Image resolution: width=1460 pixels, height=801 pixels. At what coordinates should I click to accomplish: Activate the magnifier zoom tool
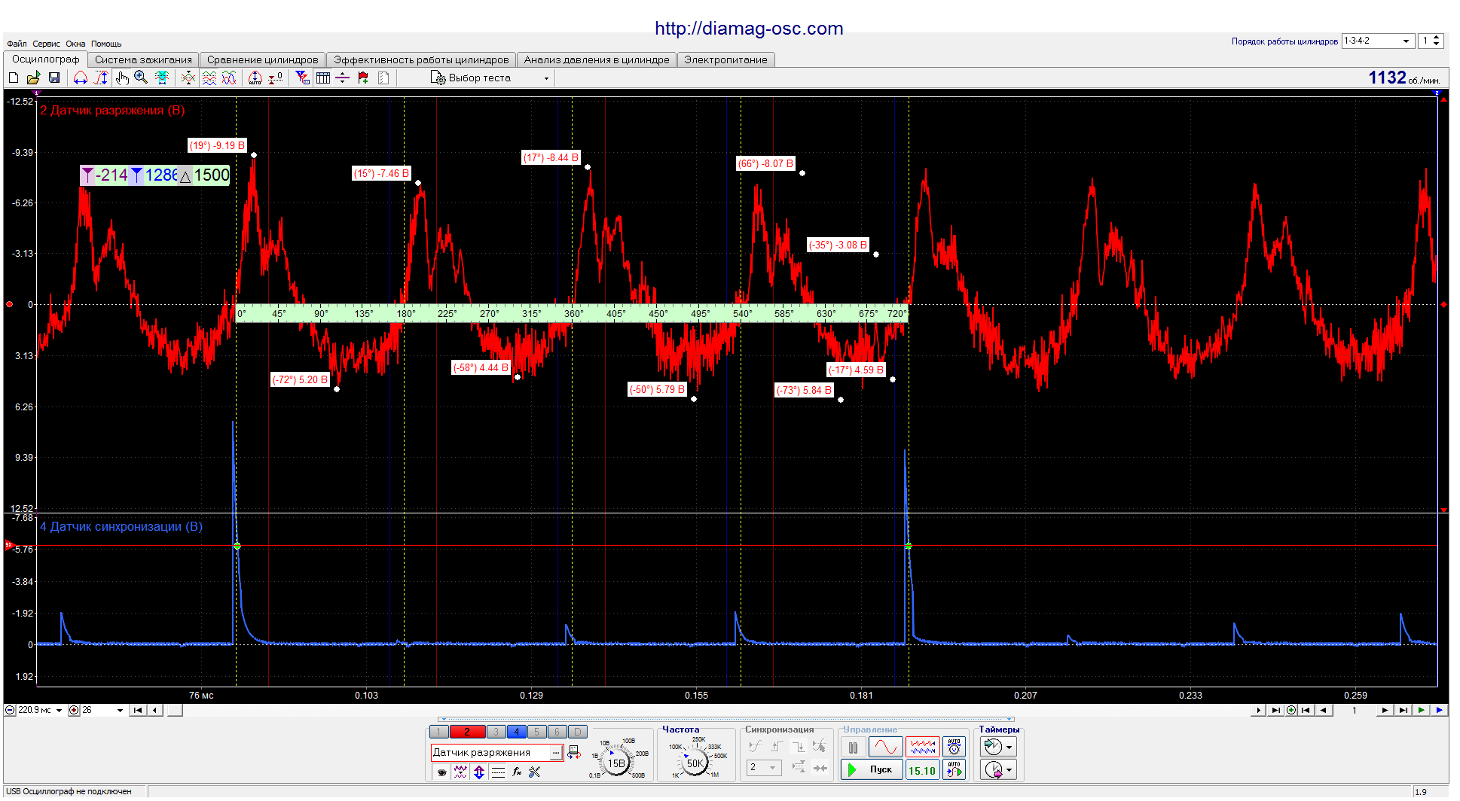click(141, 78)
